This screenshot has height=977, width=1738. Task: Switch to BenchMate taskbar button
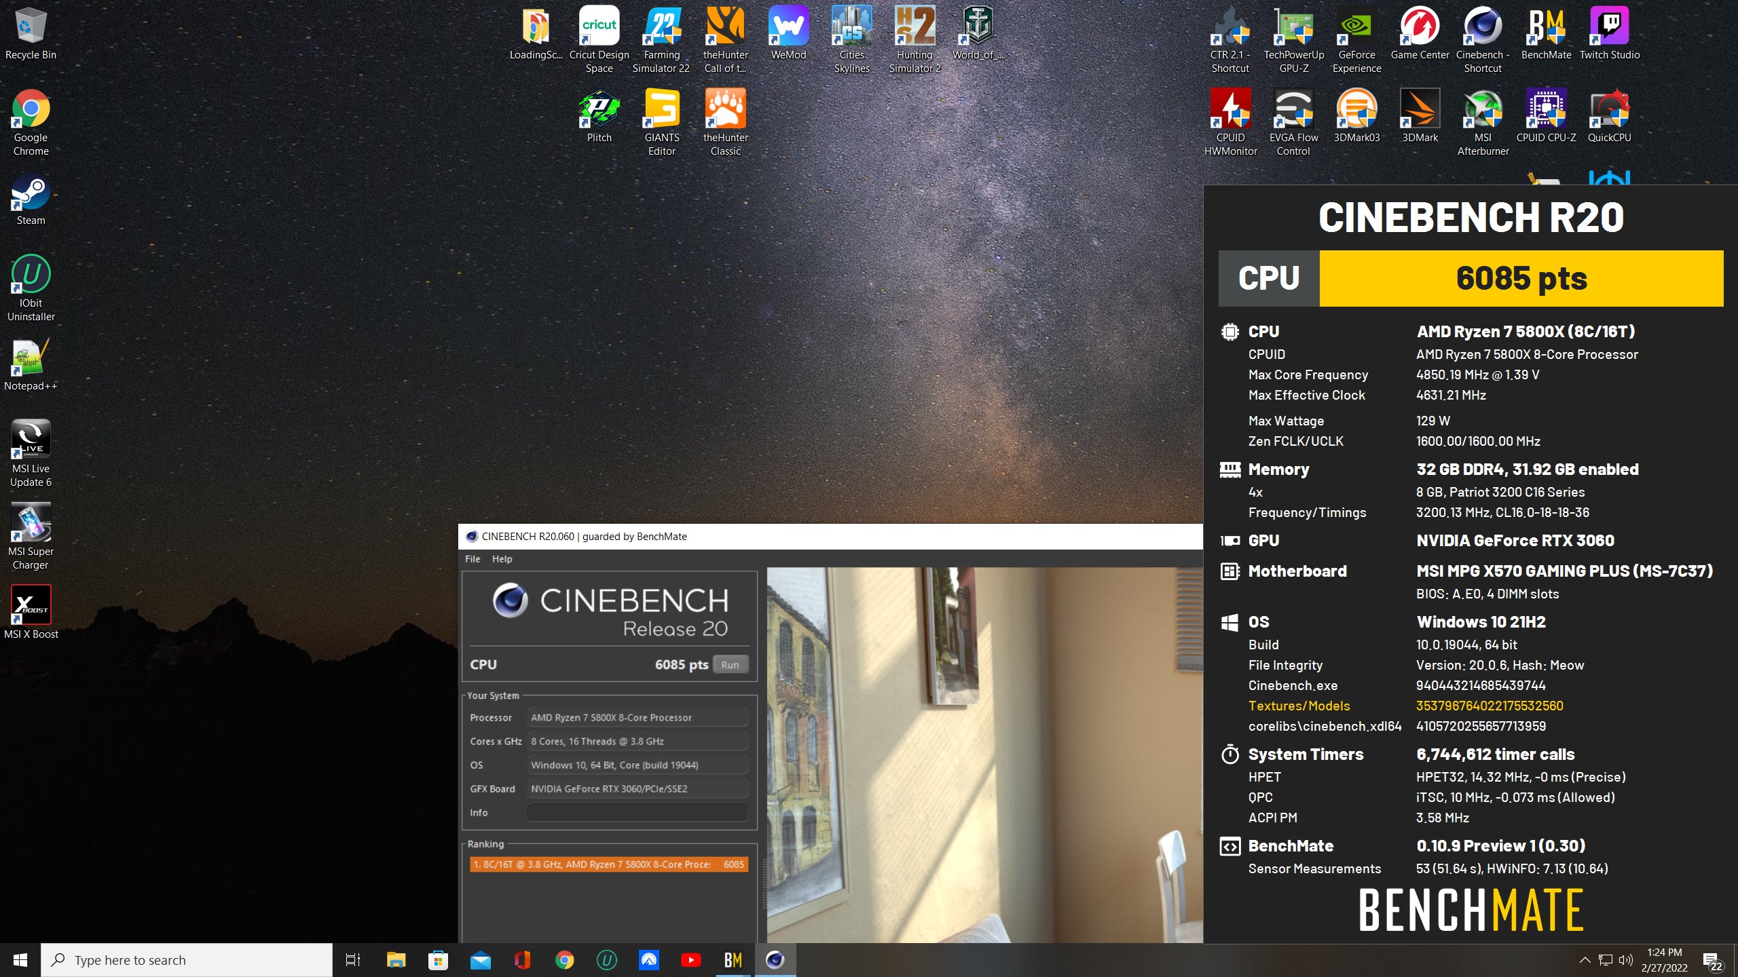(733, 960)
